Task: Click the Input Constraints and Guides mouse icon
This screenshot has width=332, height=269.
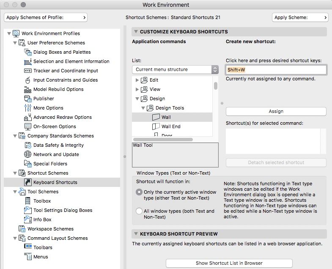Action: pyautogui.click(x=28, y=80)
